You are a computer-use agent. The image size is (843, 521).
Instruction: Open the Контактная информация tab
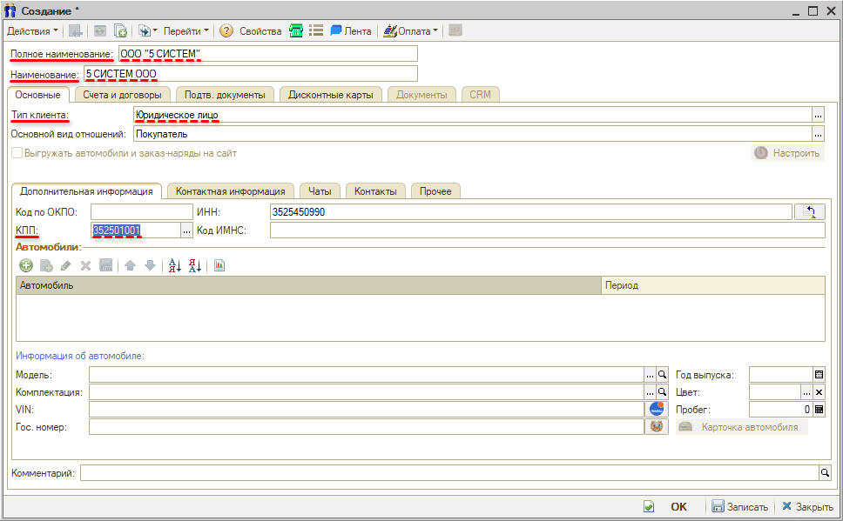point(230,191)
